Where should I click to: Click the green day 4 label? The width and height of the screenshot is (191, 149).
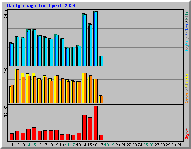(x=29, y=145)
